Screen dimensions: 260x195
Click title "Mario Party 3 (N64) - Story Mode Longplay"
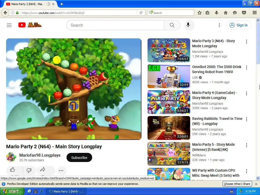click(x=213, y=43)
